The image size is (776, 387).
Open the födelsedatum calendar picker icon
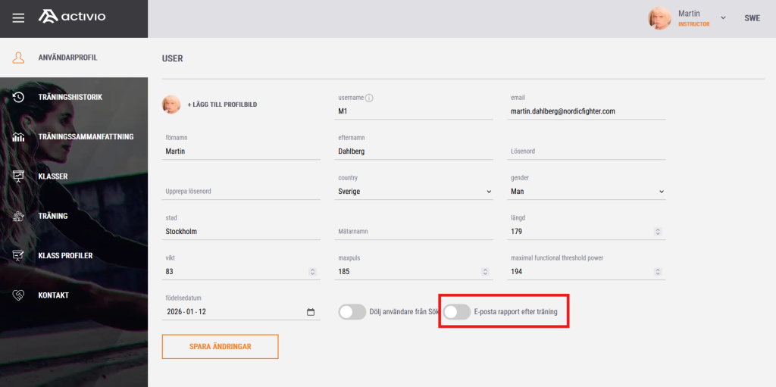click(311, 312)
